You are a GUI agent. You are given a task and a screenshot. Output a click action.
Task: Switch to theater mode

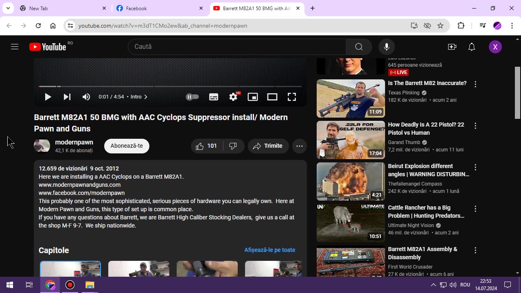[272, 97]
